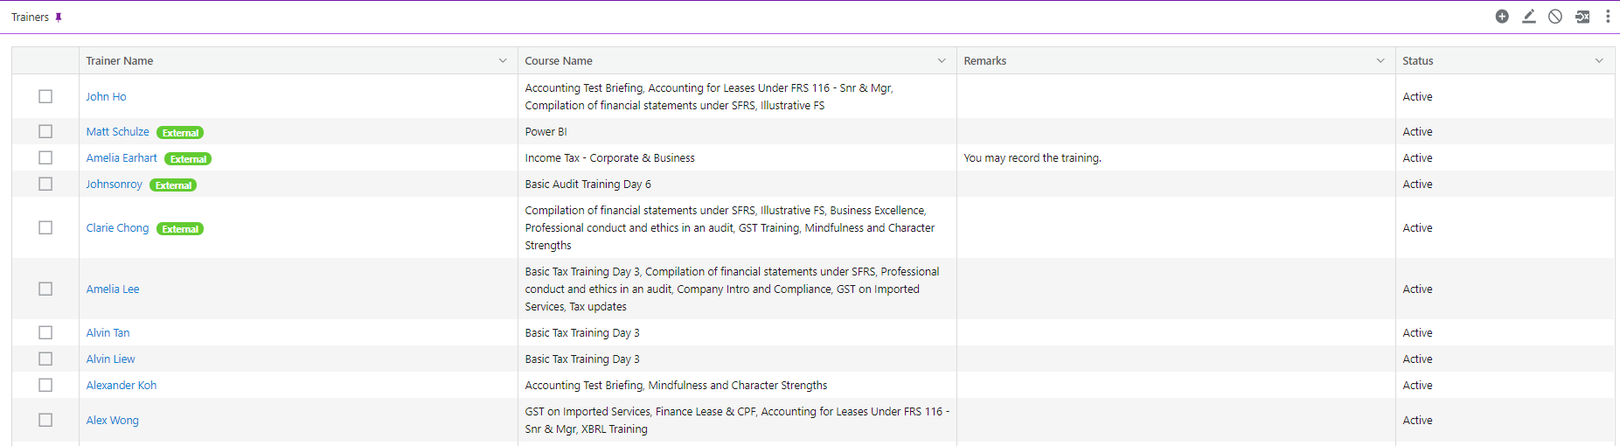1620x446 pixels.
Task: Click the deactivate circle-slash icon
Action: pos(1555,17)
